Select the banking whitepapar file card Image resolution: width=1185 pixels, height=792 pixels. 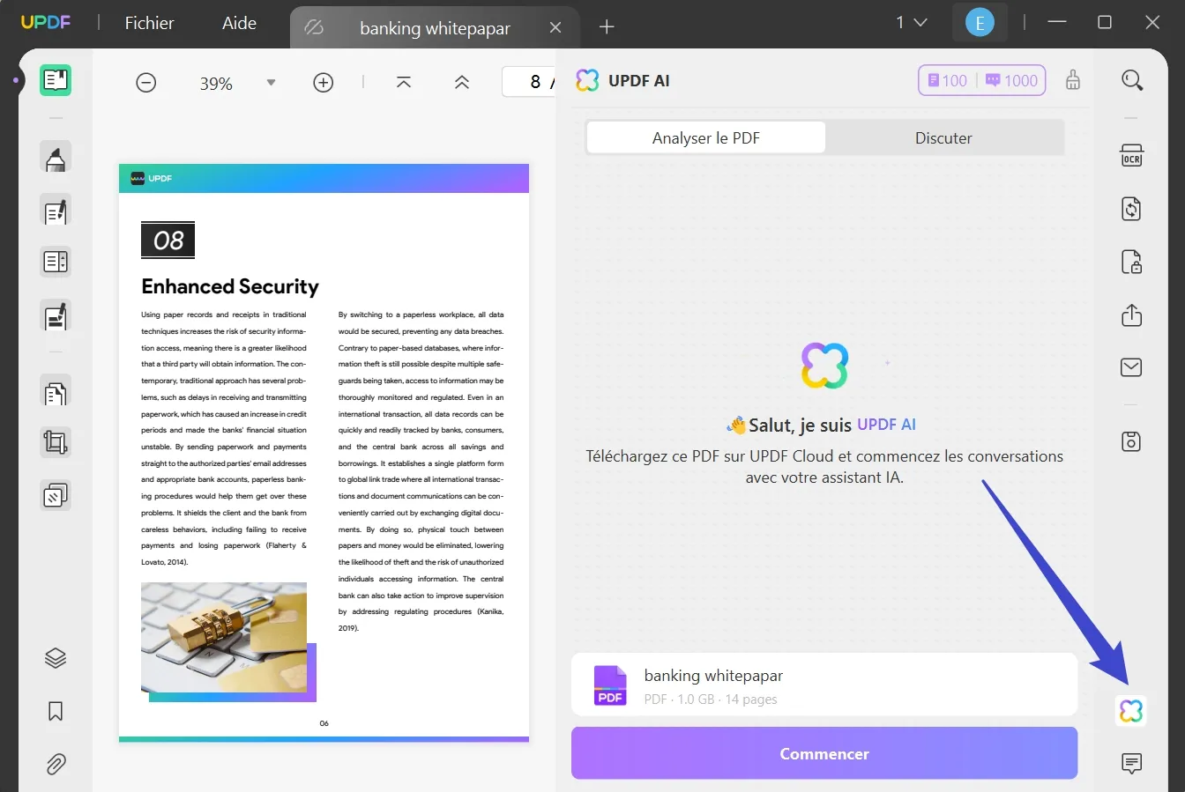tap(824, 685)
